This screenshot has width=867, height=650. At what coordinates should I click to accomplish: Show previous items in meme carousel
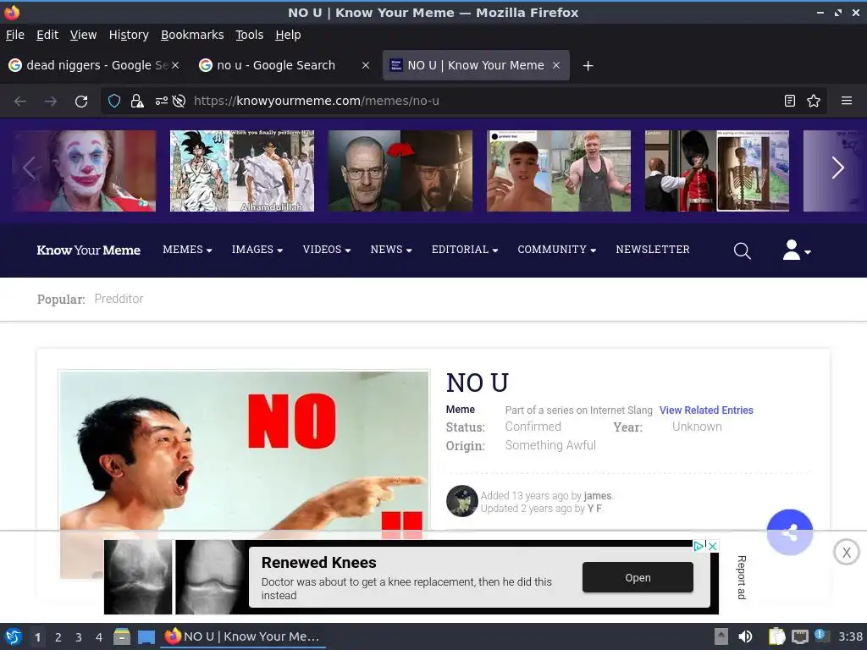30,168
